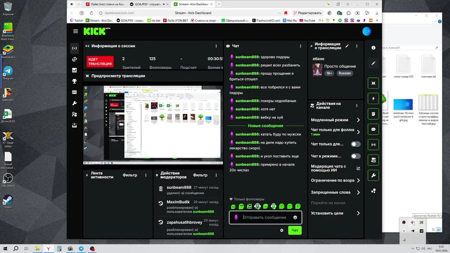Click the profile avatar in the top right
The image size is (450, 253).
[x=367, y=31]
